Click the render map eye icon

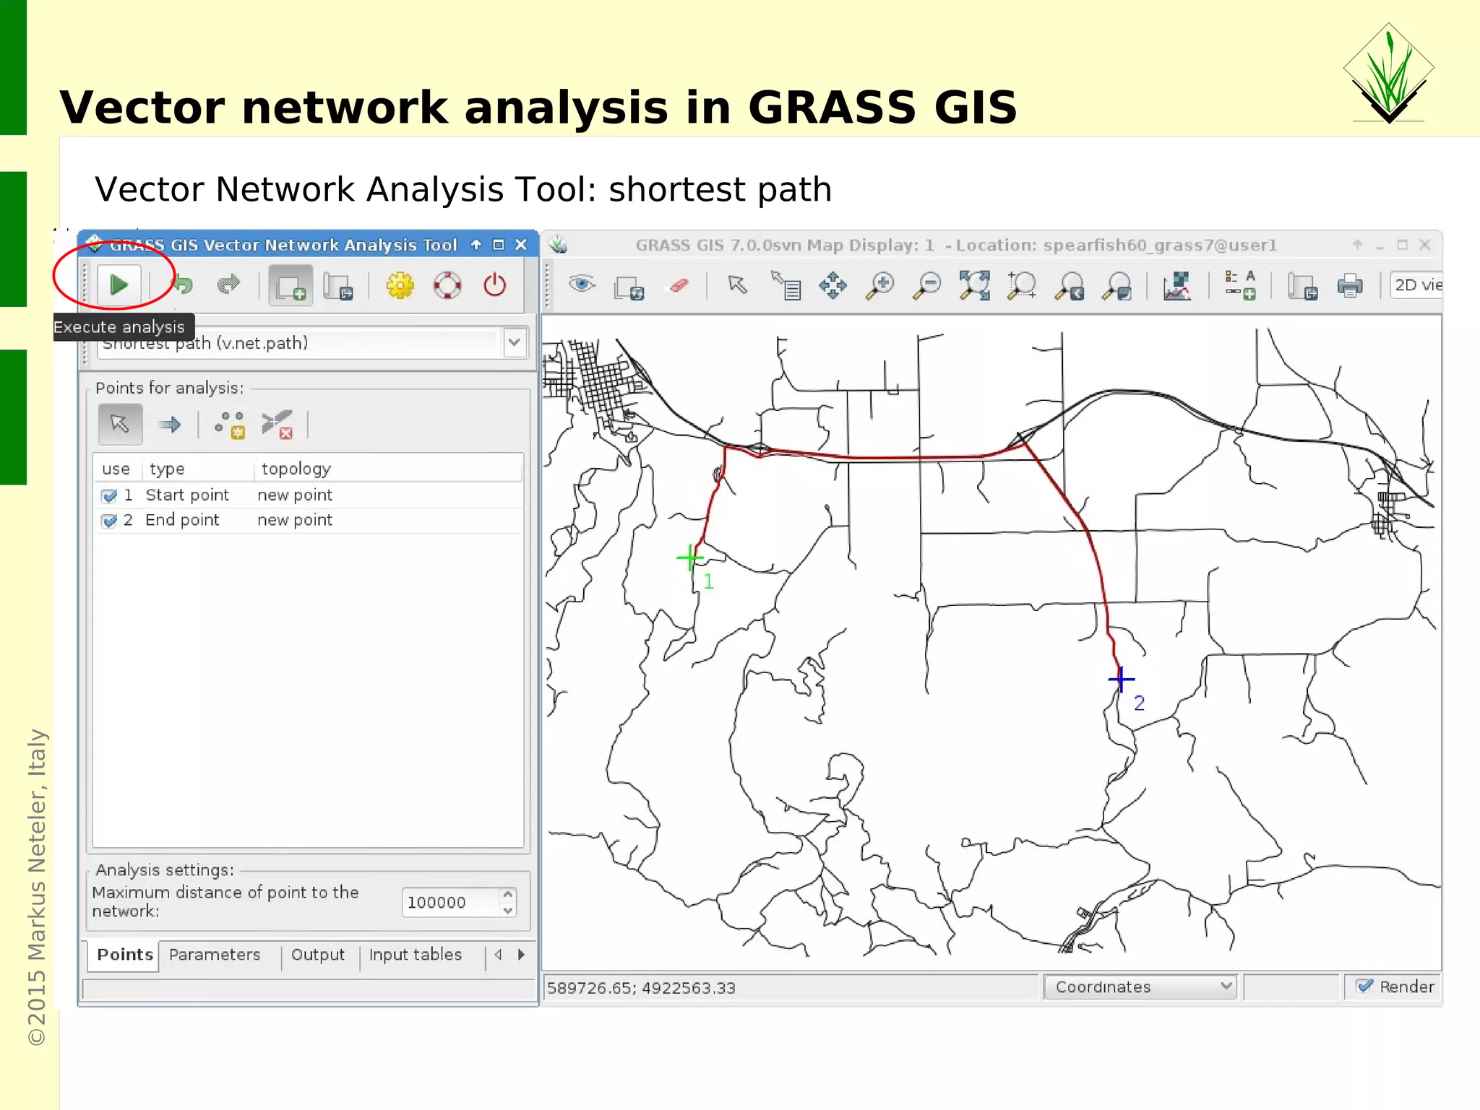(x=582, y=284)
